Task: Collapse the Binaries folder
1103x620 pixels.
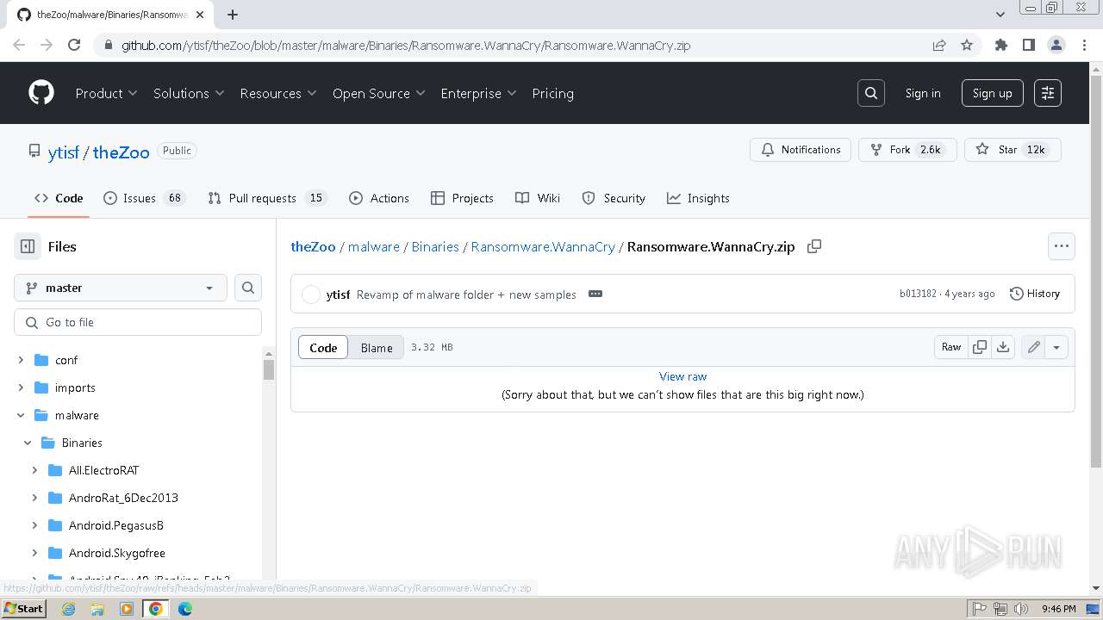Action: (x=28, y=443)
